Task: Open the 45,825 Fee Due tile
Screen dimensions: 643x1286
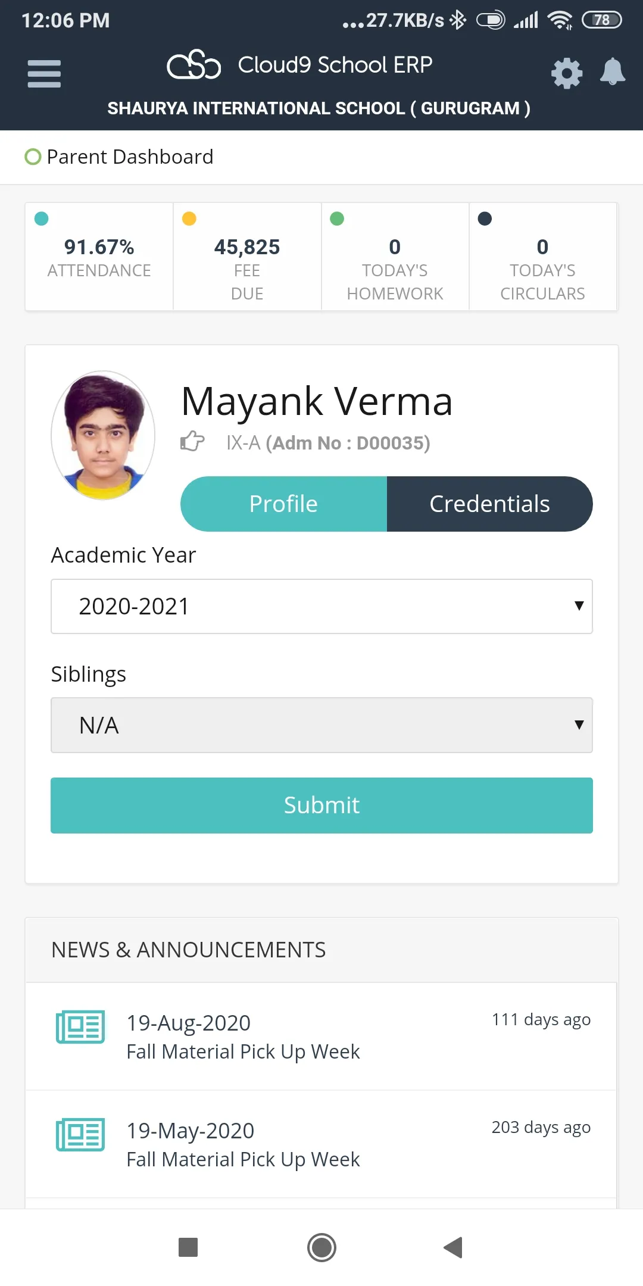Action: [247, 257]
